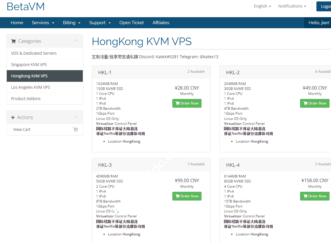The width and height of the screenshot is (331, 243).
Task: Order the HKL-3 plan
Action: coord(187,196)
